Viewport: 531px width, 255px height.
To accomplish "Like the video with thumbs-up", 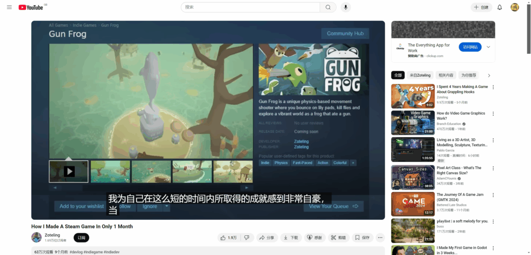I will click(228, 238).
